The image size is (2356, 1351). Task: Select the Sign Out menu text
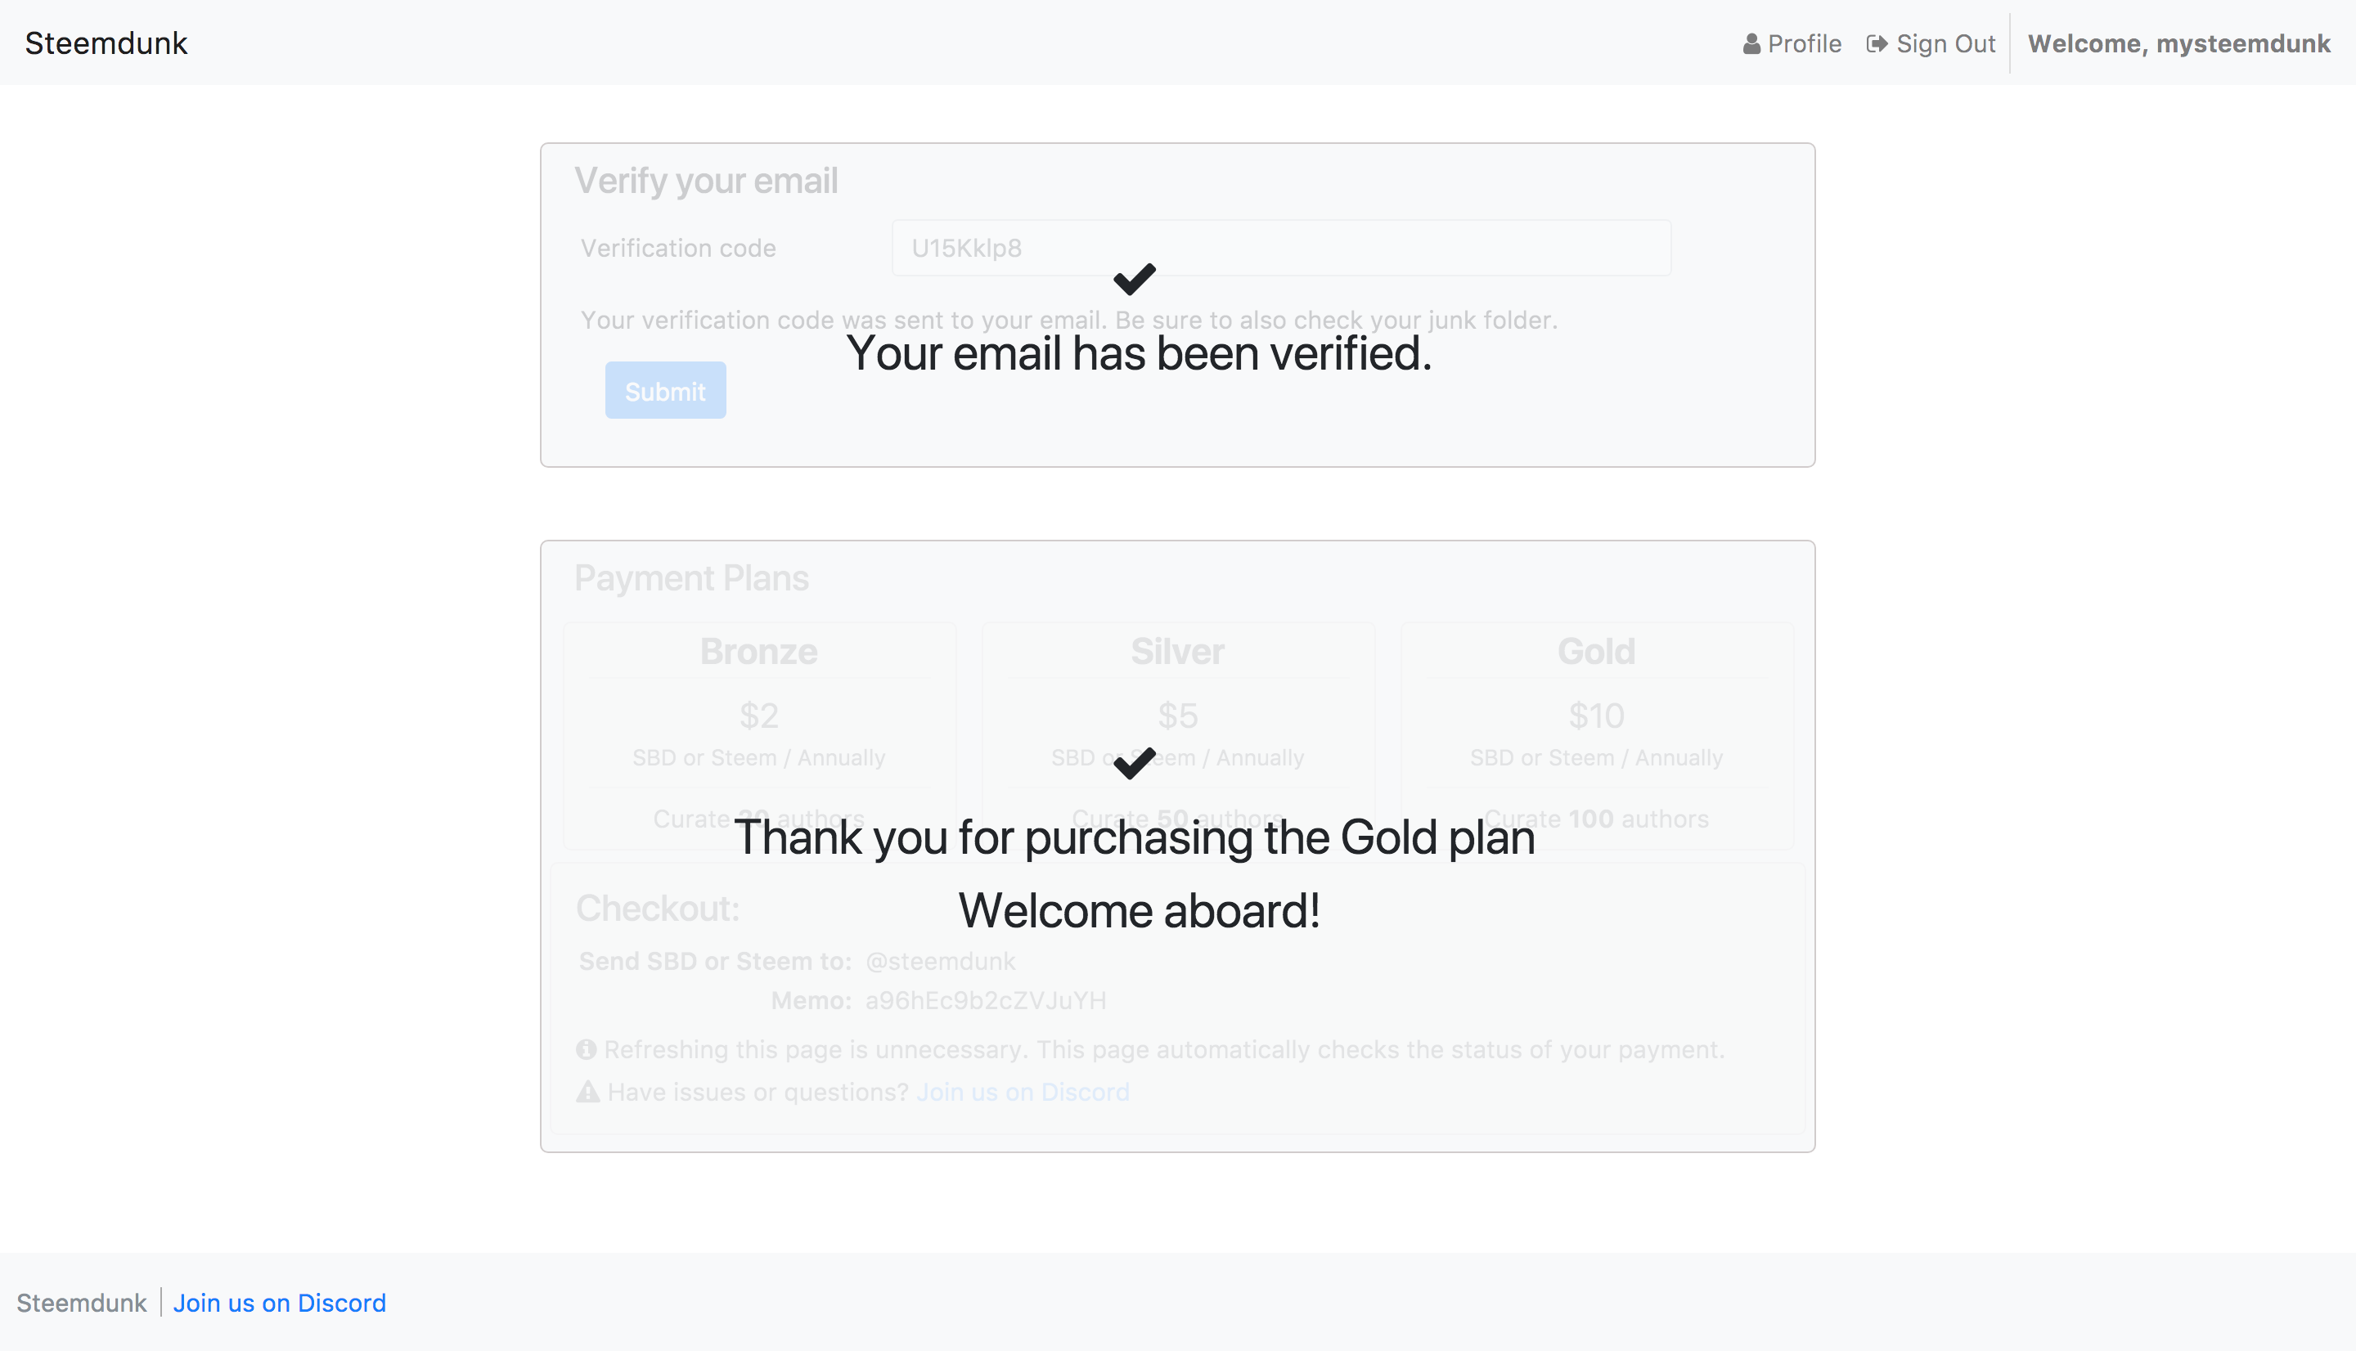1945,43
